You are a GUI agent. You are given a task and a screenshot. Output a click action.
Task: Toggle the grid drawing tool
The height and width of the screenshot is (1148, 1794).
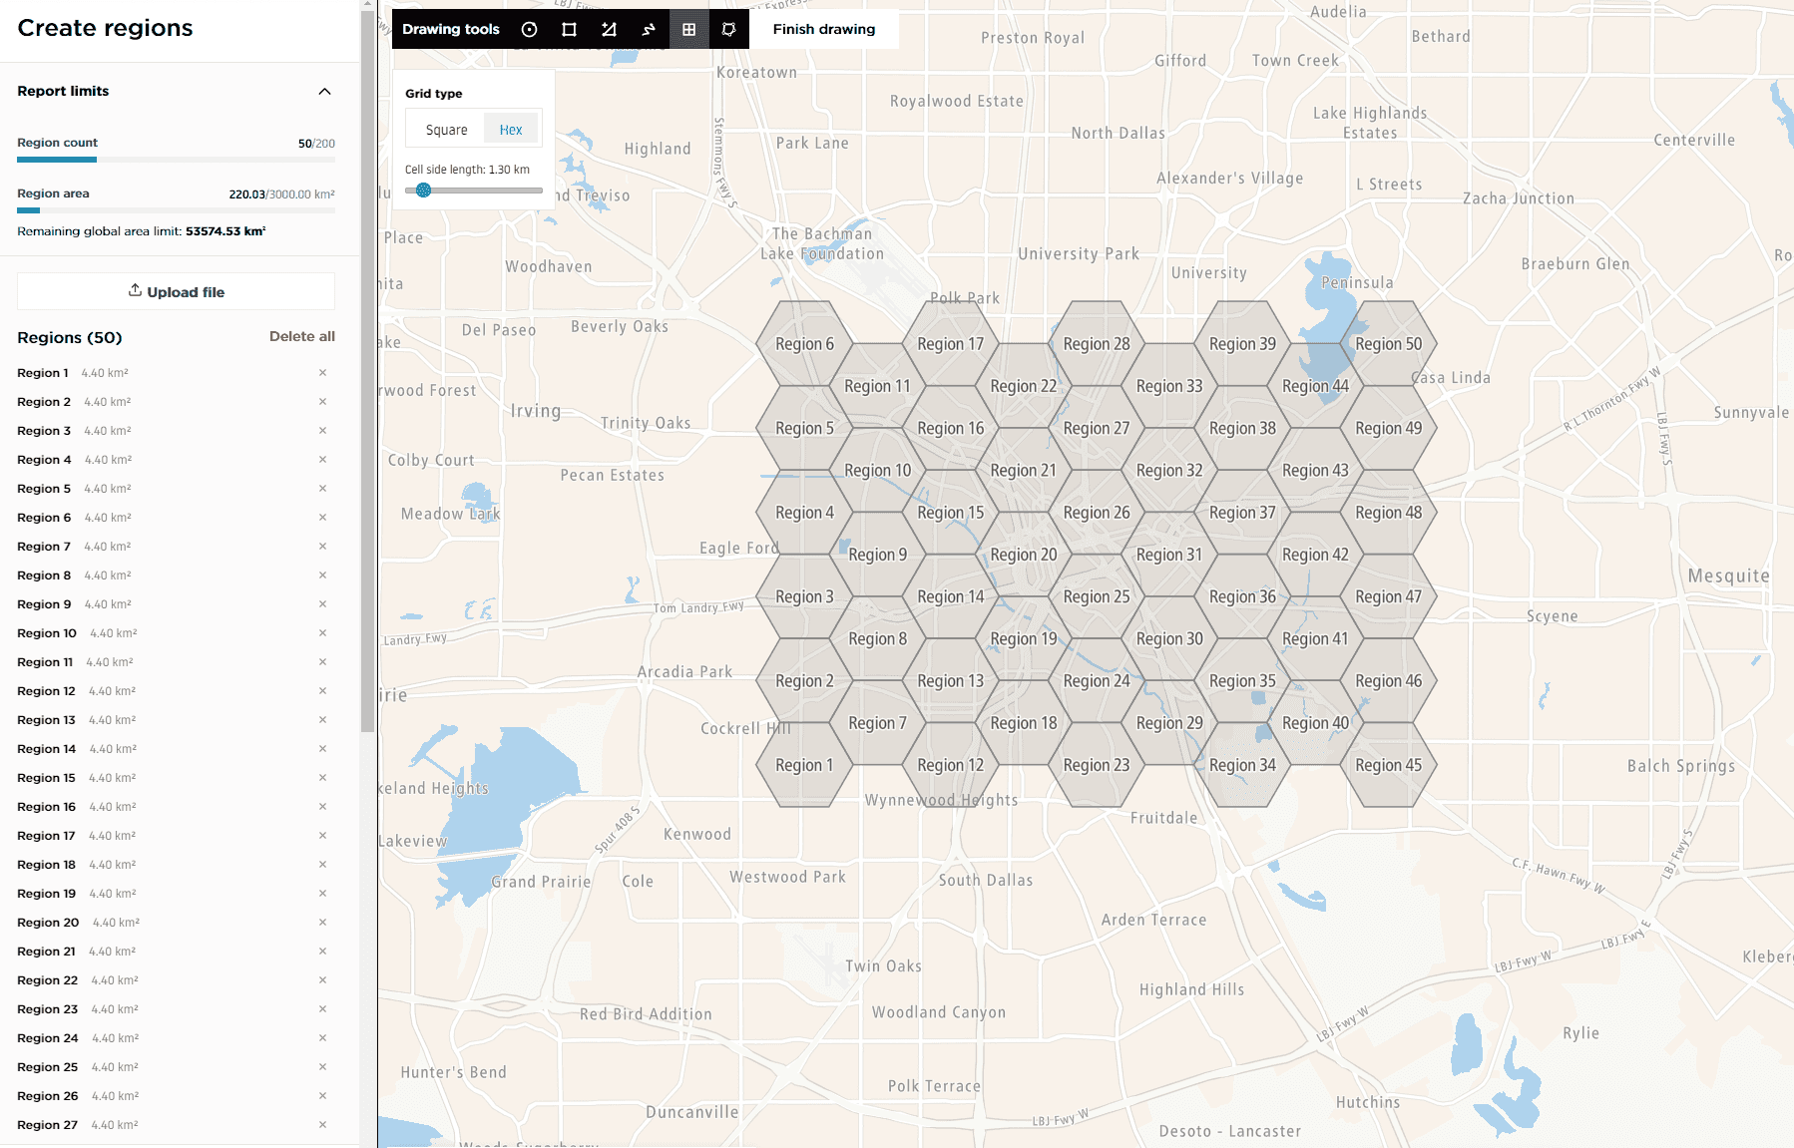688,30
